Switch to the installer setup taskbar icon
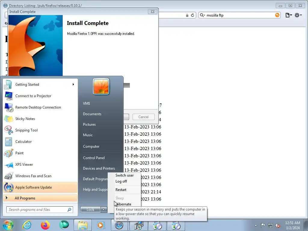308x231 pixels. click(x=139, y=225)
